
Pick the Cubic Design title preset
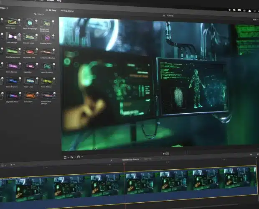point(13,37)
